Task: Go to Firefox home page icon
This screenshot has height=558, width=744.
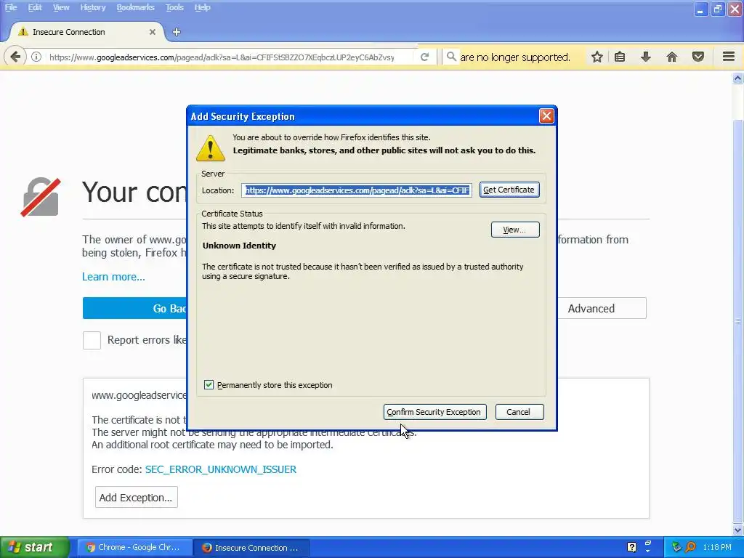Action: pos(672,57)
